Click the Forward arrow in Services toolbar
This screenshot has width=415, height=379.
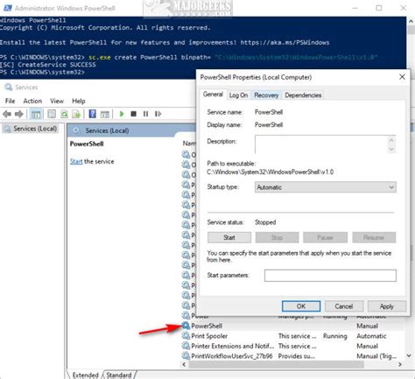[x=19, y=114]
